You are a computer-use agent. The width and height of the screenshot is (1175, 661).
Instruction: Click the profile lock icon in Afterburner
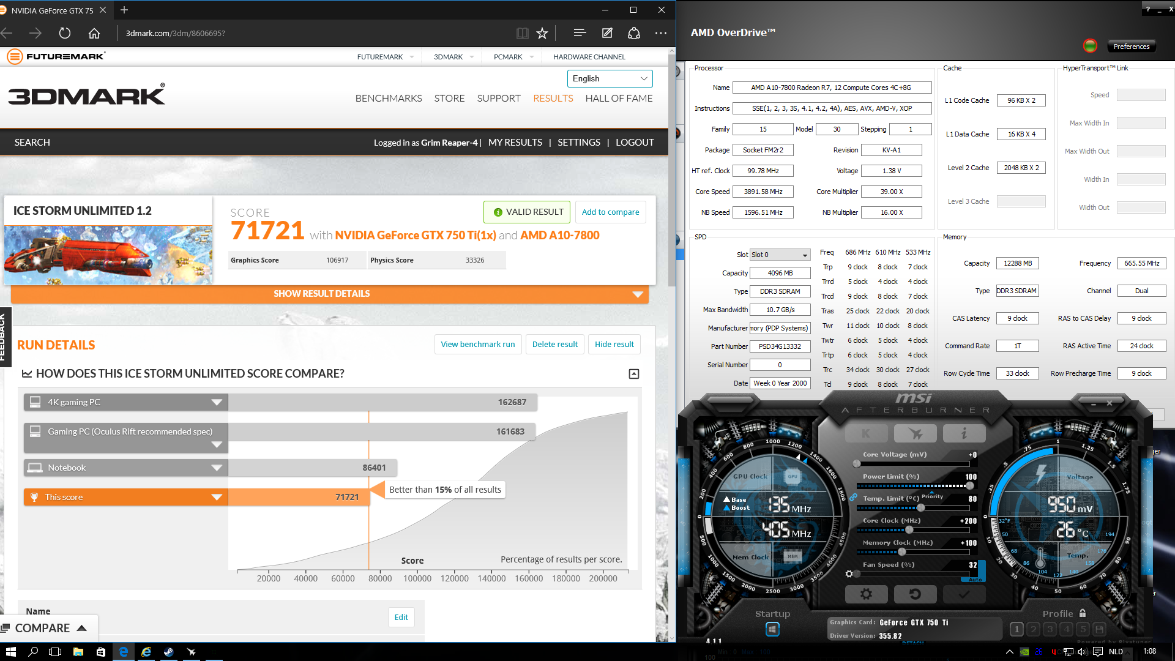(1083, 613)
